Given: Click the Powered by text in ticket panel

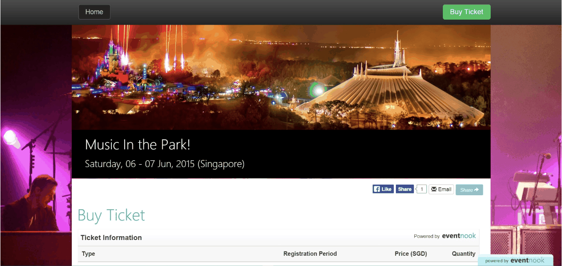Looking at the screenshot, I should pos(427,236).
